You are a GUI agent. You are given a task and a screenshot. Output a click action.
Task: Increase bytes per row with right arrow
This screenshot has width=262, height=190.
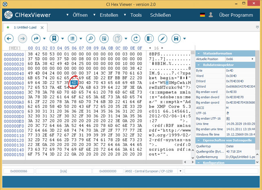162,48
